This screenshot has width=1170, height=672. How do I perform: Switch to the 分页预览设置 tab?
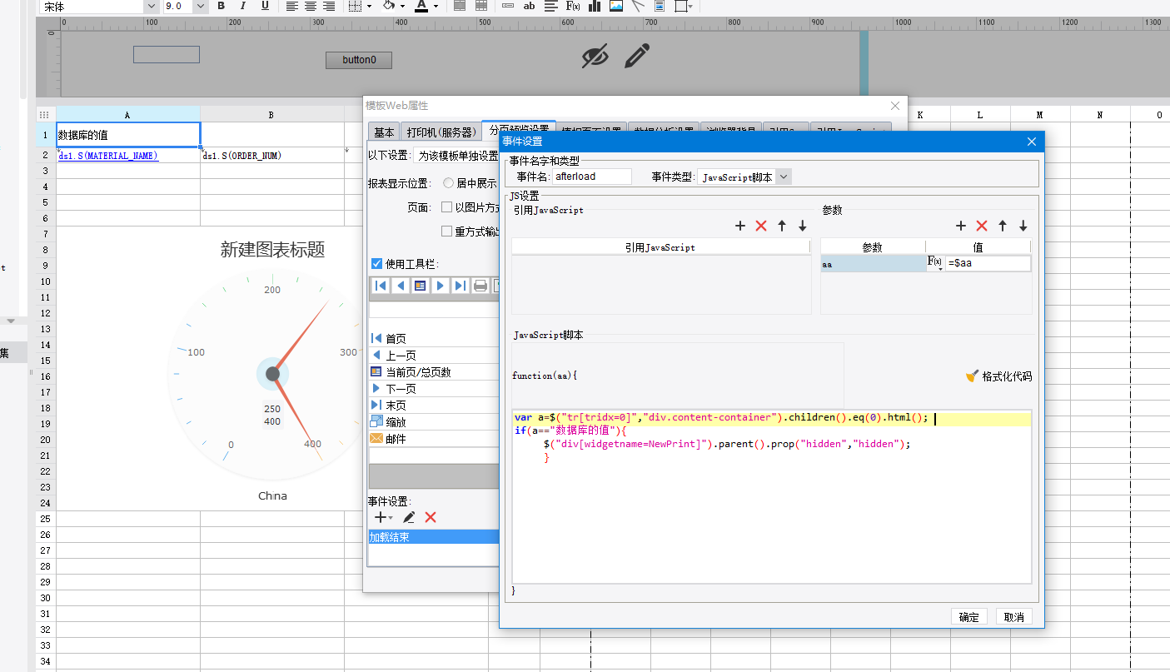[519, 130]
